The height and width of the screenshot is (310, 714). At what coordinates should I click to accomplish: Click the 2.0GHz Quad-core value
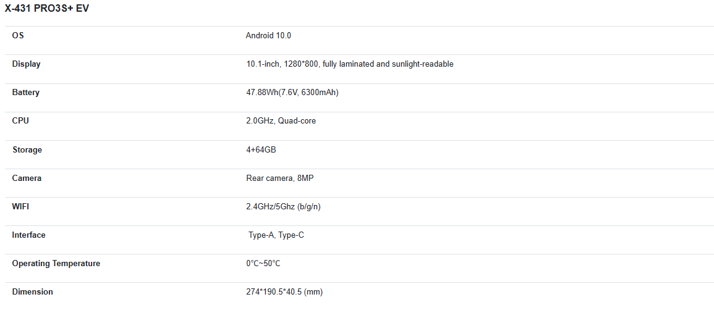point(281,121)
